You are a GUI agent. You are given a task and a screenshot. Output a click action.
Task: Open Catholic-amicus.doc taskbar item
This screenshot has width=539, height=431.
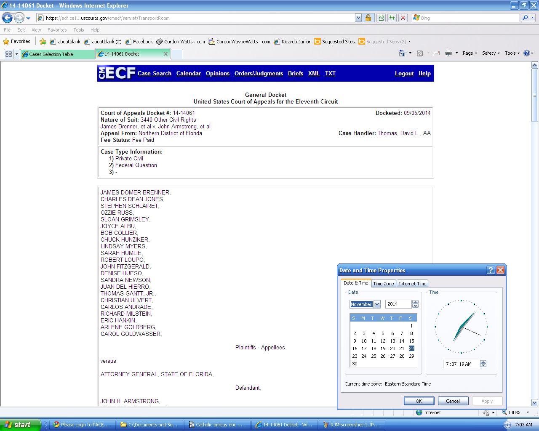coord(216,425)
